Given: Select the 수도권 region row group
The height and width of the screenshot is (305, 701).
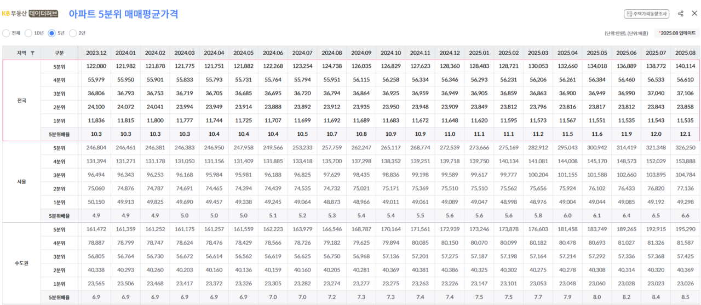Looking at the screenshot, I should click(21, 263).
